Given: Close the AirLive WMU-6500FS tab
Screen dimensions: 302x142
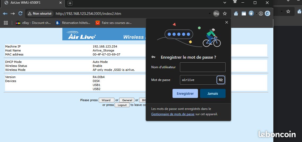Looking at the screenshot, I should pos(61,3).
